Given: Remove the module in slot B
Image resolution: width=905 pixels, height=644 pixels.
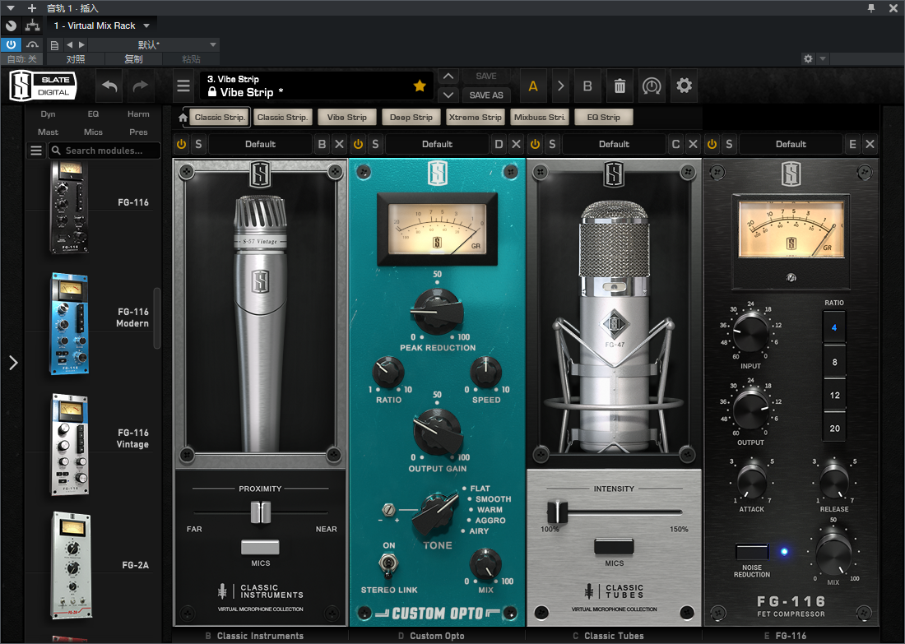Looking at the screenshot, I should (x=339, y=144).
